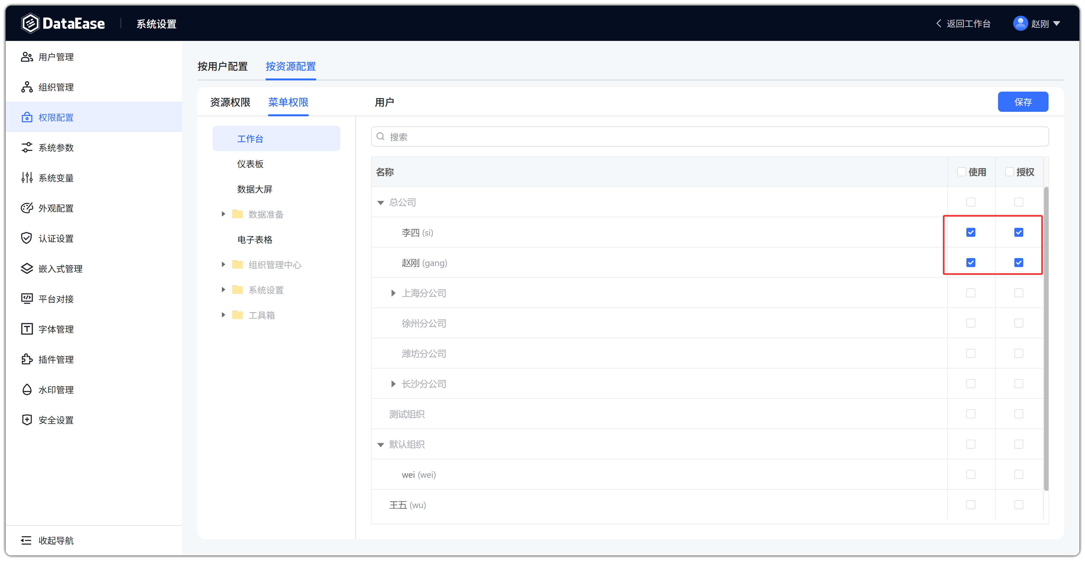This screenshot has width=1085, height=561.
Task: Click the 数据准备 folder icon
Action: pyautogui.click(x=238, y=214)
